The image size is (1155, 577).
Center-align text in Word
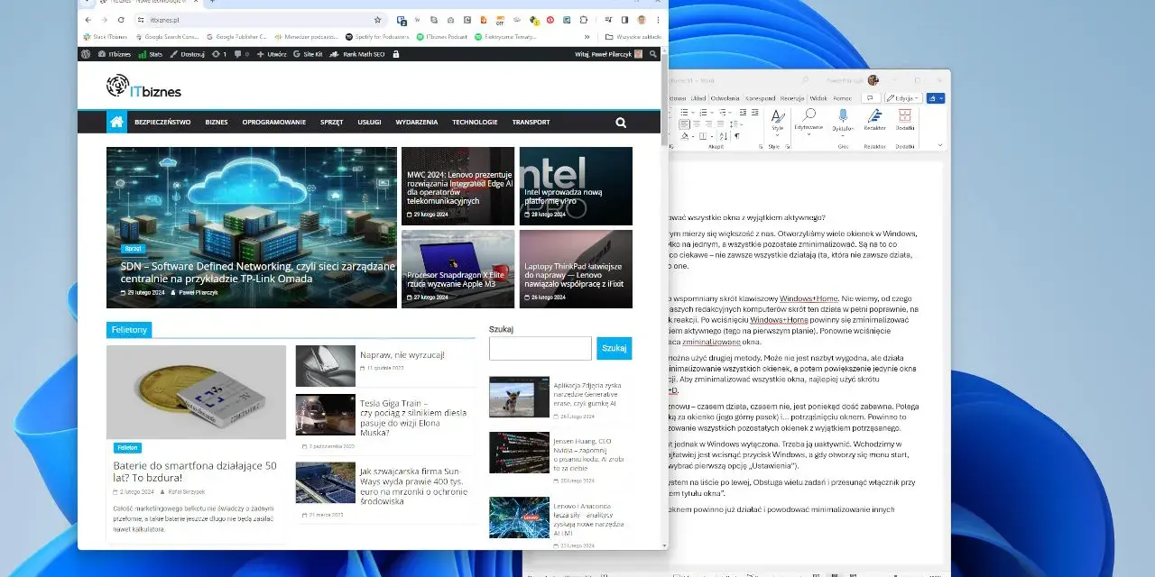(x=697, y=124)
